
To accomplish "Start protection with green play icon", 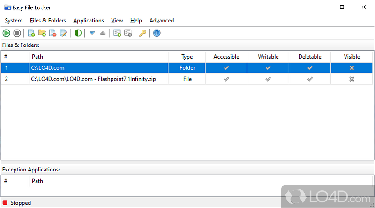I will point(7,33).
